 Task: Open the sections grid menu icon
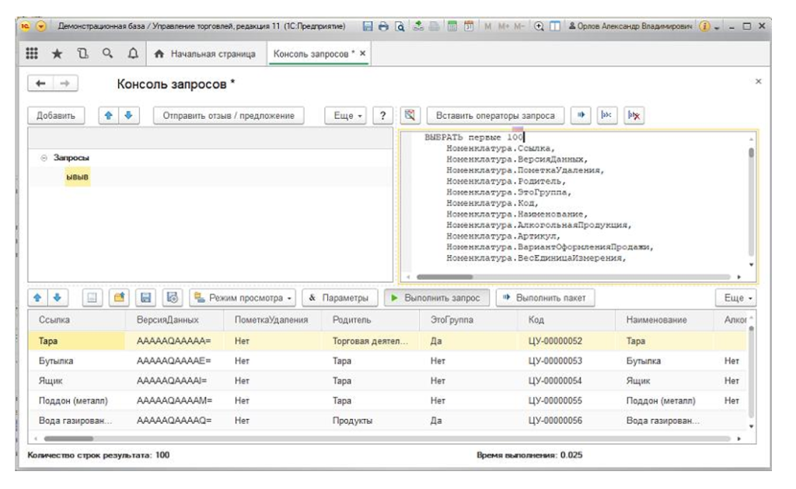[33, 54]
